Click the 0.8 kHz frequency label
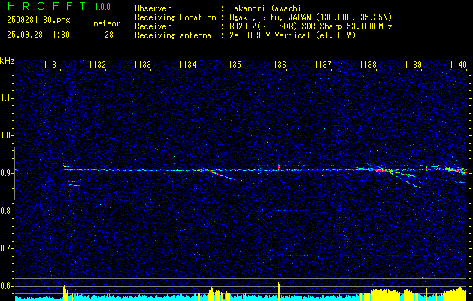Screen dimensions: 473x301 7,211
